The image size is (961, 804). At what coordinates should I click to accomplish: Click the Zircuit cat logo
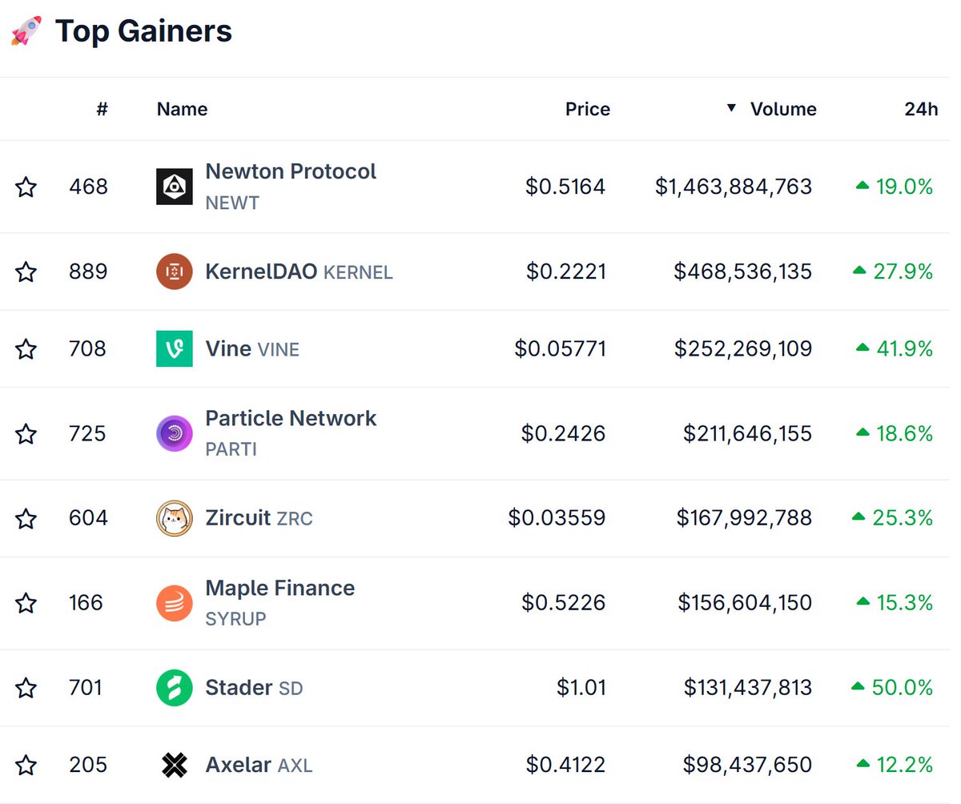pyautogui.click(x=174, y=518)
